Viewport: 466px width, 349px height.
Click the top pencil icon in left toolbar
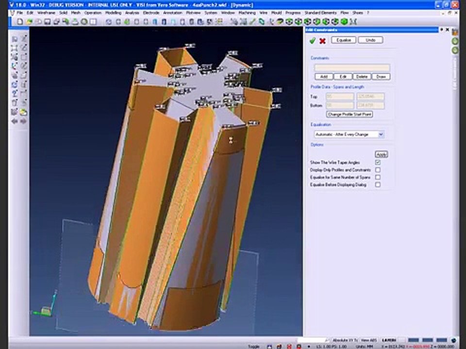(24, 39)
